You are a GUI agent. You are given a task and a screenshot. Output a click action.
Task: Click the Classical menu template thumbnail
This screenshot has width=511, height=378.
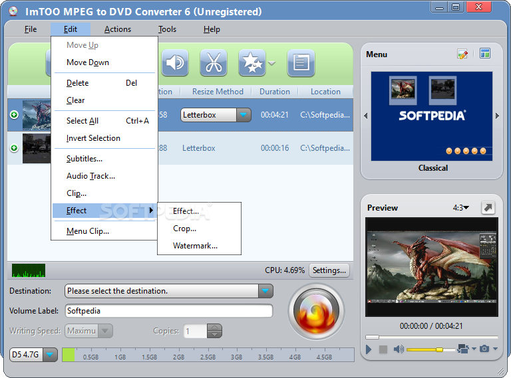(x=431, y=116)
